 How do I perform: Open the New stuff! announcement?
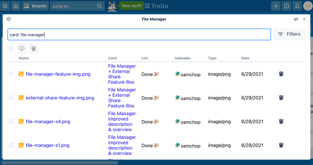[131, 6]
